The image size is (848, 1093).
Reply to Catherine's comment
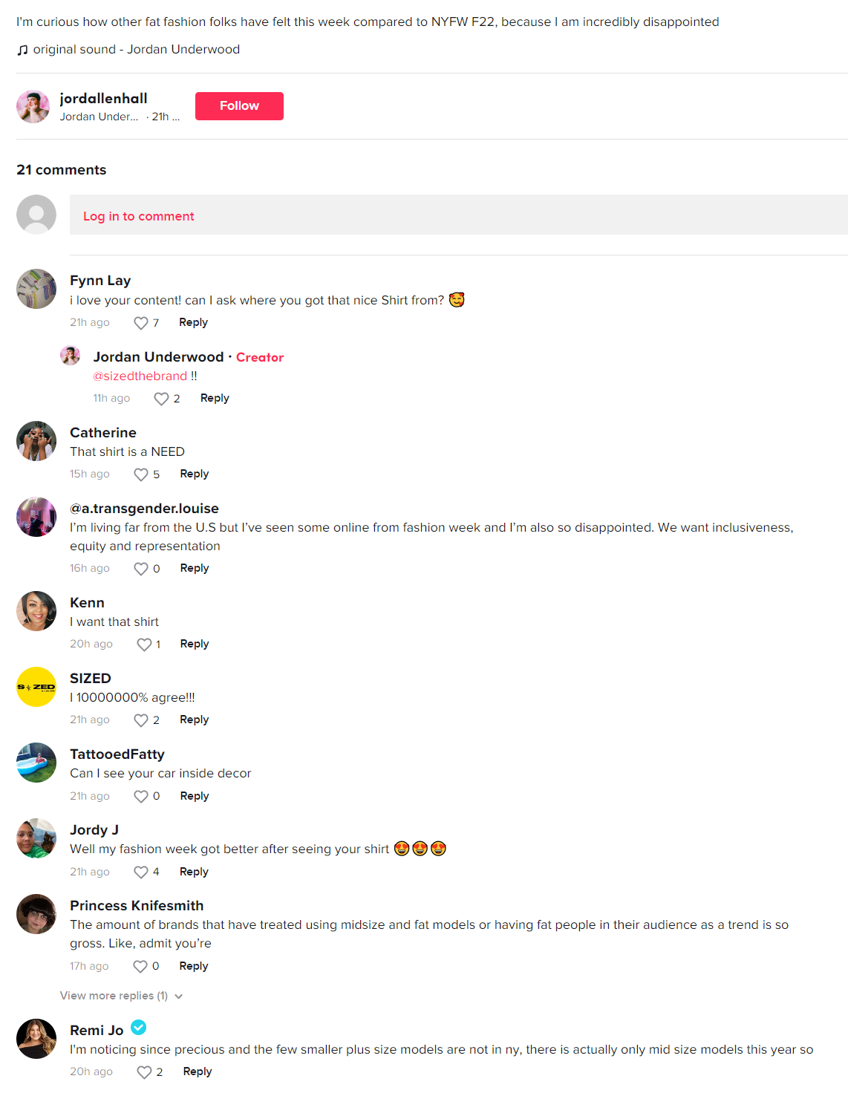coord(195,474)
